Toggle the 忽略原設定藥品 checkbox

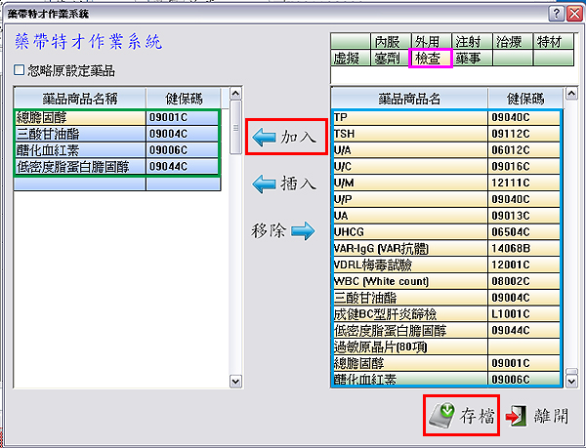click(21, 70)
